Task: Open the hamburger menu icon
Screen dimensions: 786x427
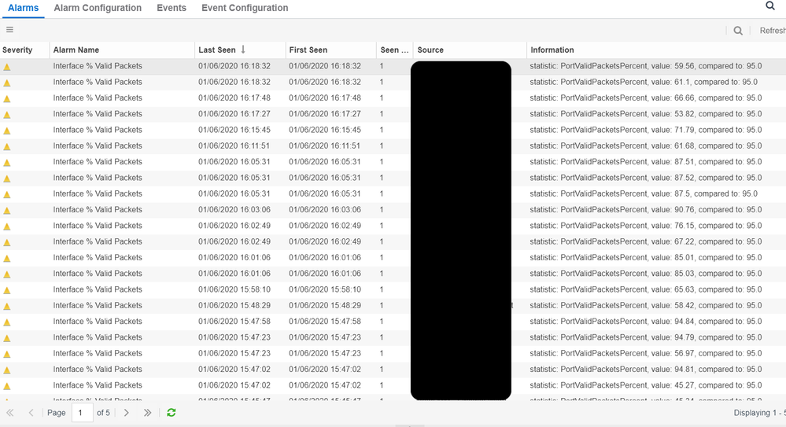Action: point(9,30)
